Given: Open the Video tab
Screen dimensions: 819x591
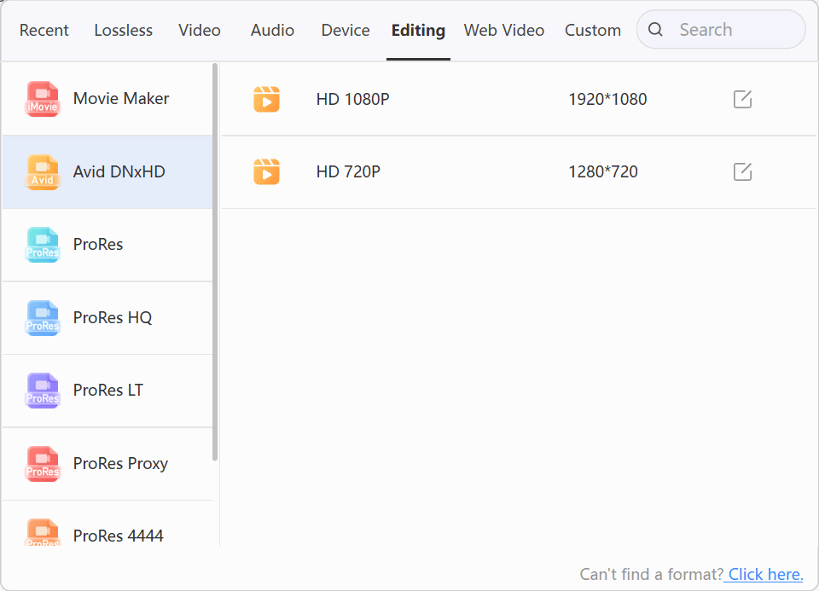Looking at the screenshot, I should click(x=200, y=31).
